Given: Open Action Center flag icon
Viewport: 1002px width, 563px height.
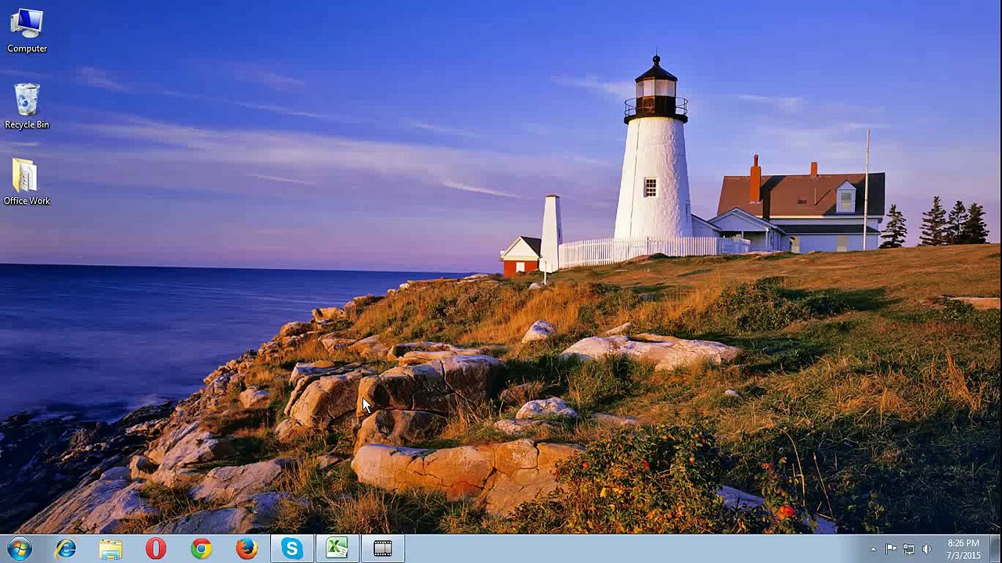Looking at the screenshot, I should coord(891,550).
